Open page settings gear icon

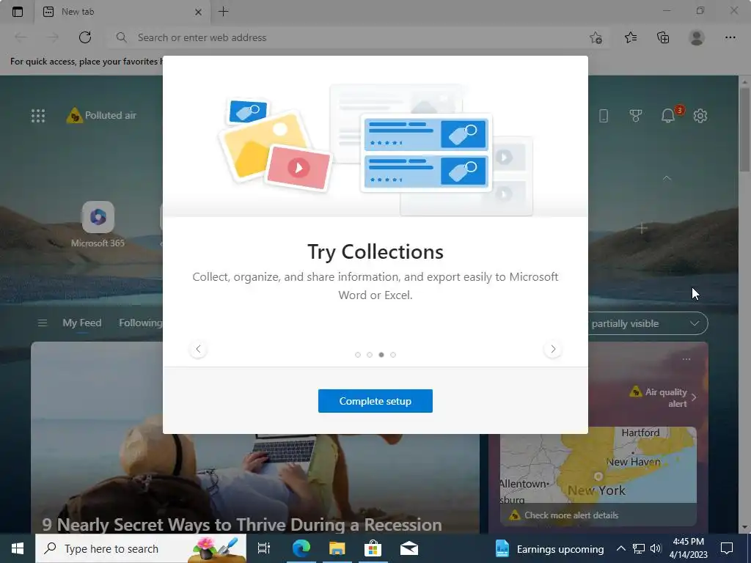click(700, 115)
